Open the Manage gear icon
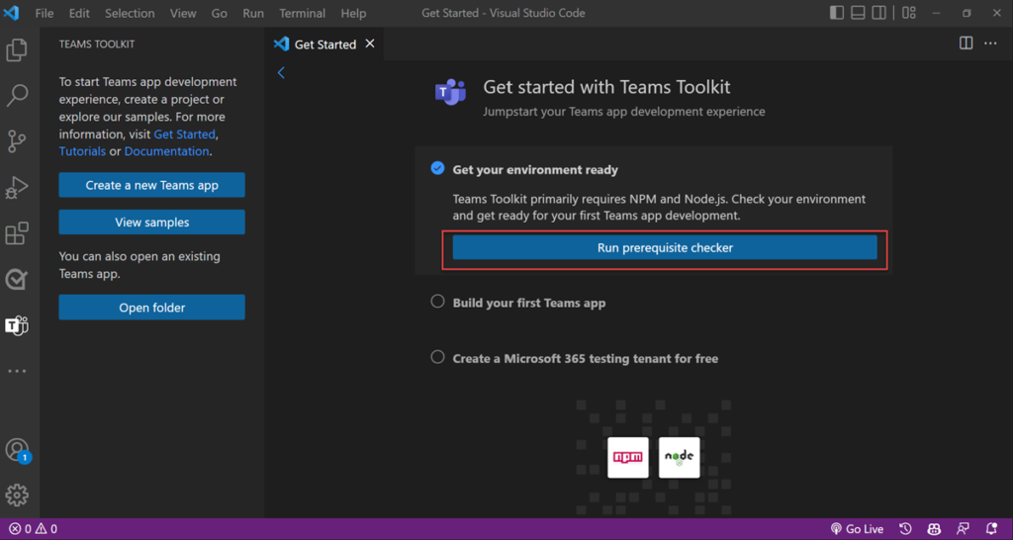The height and width of the screenshot is (540, 1013). click(17, 495)
